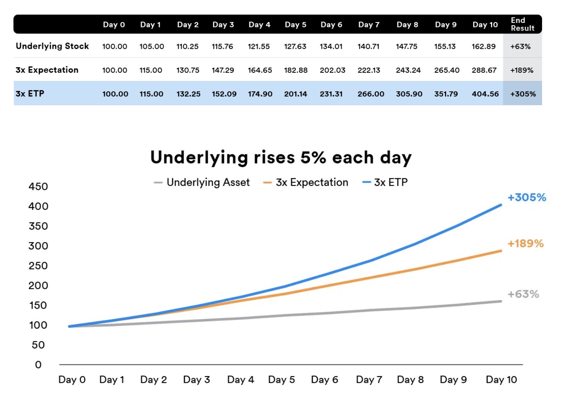Click the 404.56 value in 3x ETP row

[485, 94]
